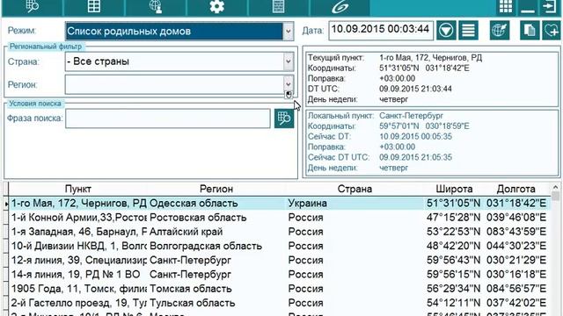This screenshot has height=316, width=563.
Task: Open settings gear tab in top toolbar
Action: [217, 7]
